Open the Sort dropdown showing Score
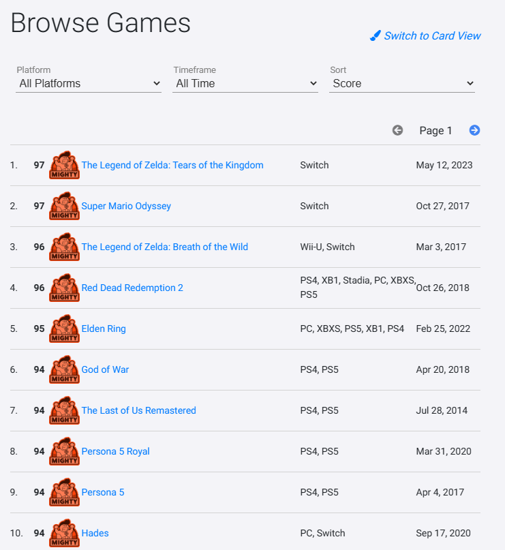 pyautogui.click(x=402, y=83)
